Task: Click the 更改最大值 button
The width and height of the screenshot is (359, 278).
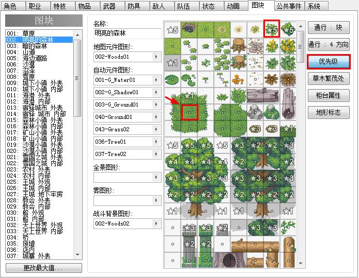Action: 44,268
